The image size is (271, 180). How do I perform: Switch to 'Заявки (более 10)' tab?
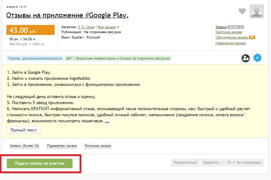click(24, 146)
